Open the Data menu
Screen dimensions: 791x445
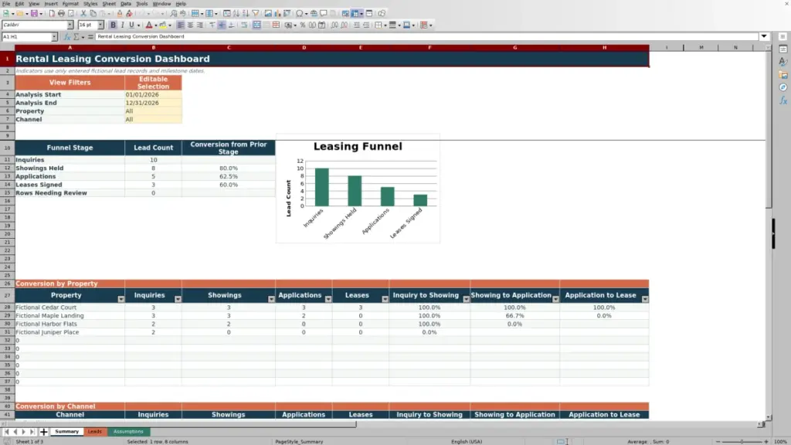click(x=126, y=4)
